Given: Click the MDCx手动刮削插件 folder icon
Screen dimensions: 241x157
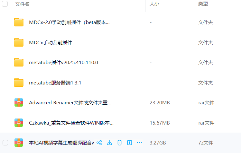Looking at the screenshot, I should (x=19, y=42).
